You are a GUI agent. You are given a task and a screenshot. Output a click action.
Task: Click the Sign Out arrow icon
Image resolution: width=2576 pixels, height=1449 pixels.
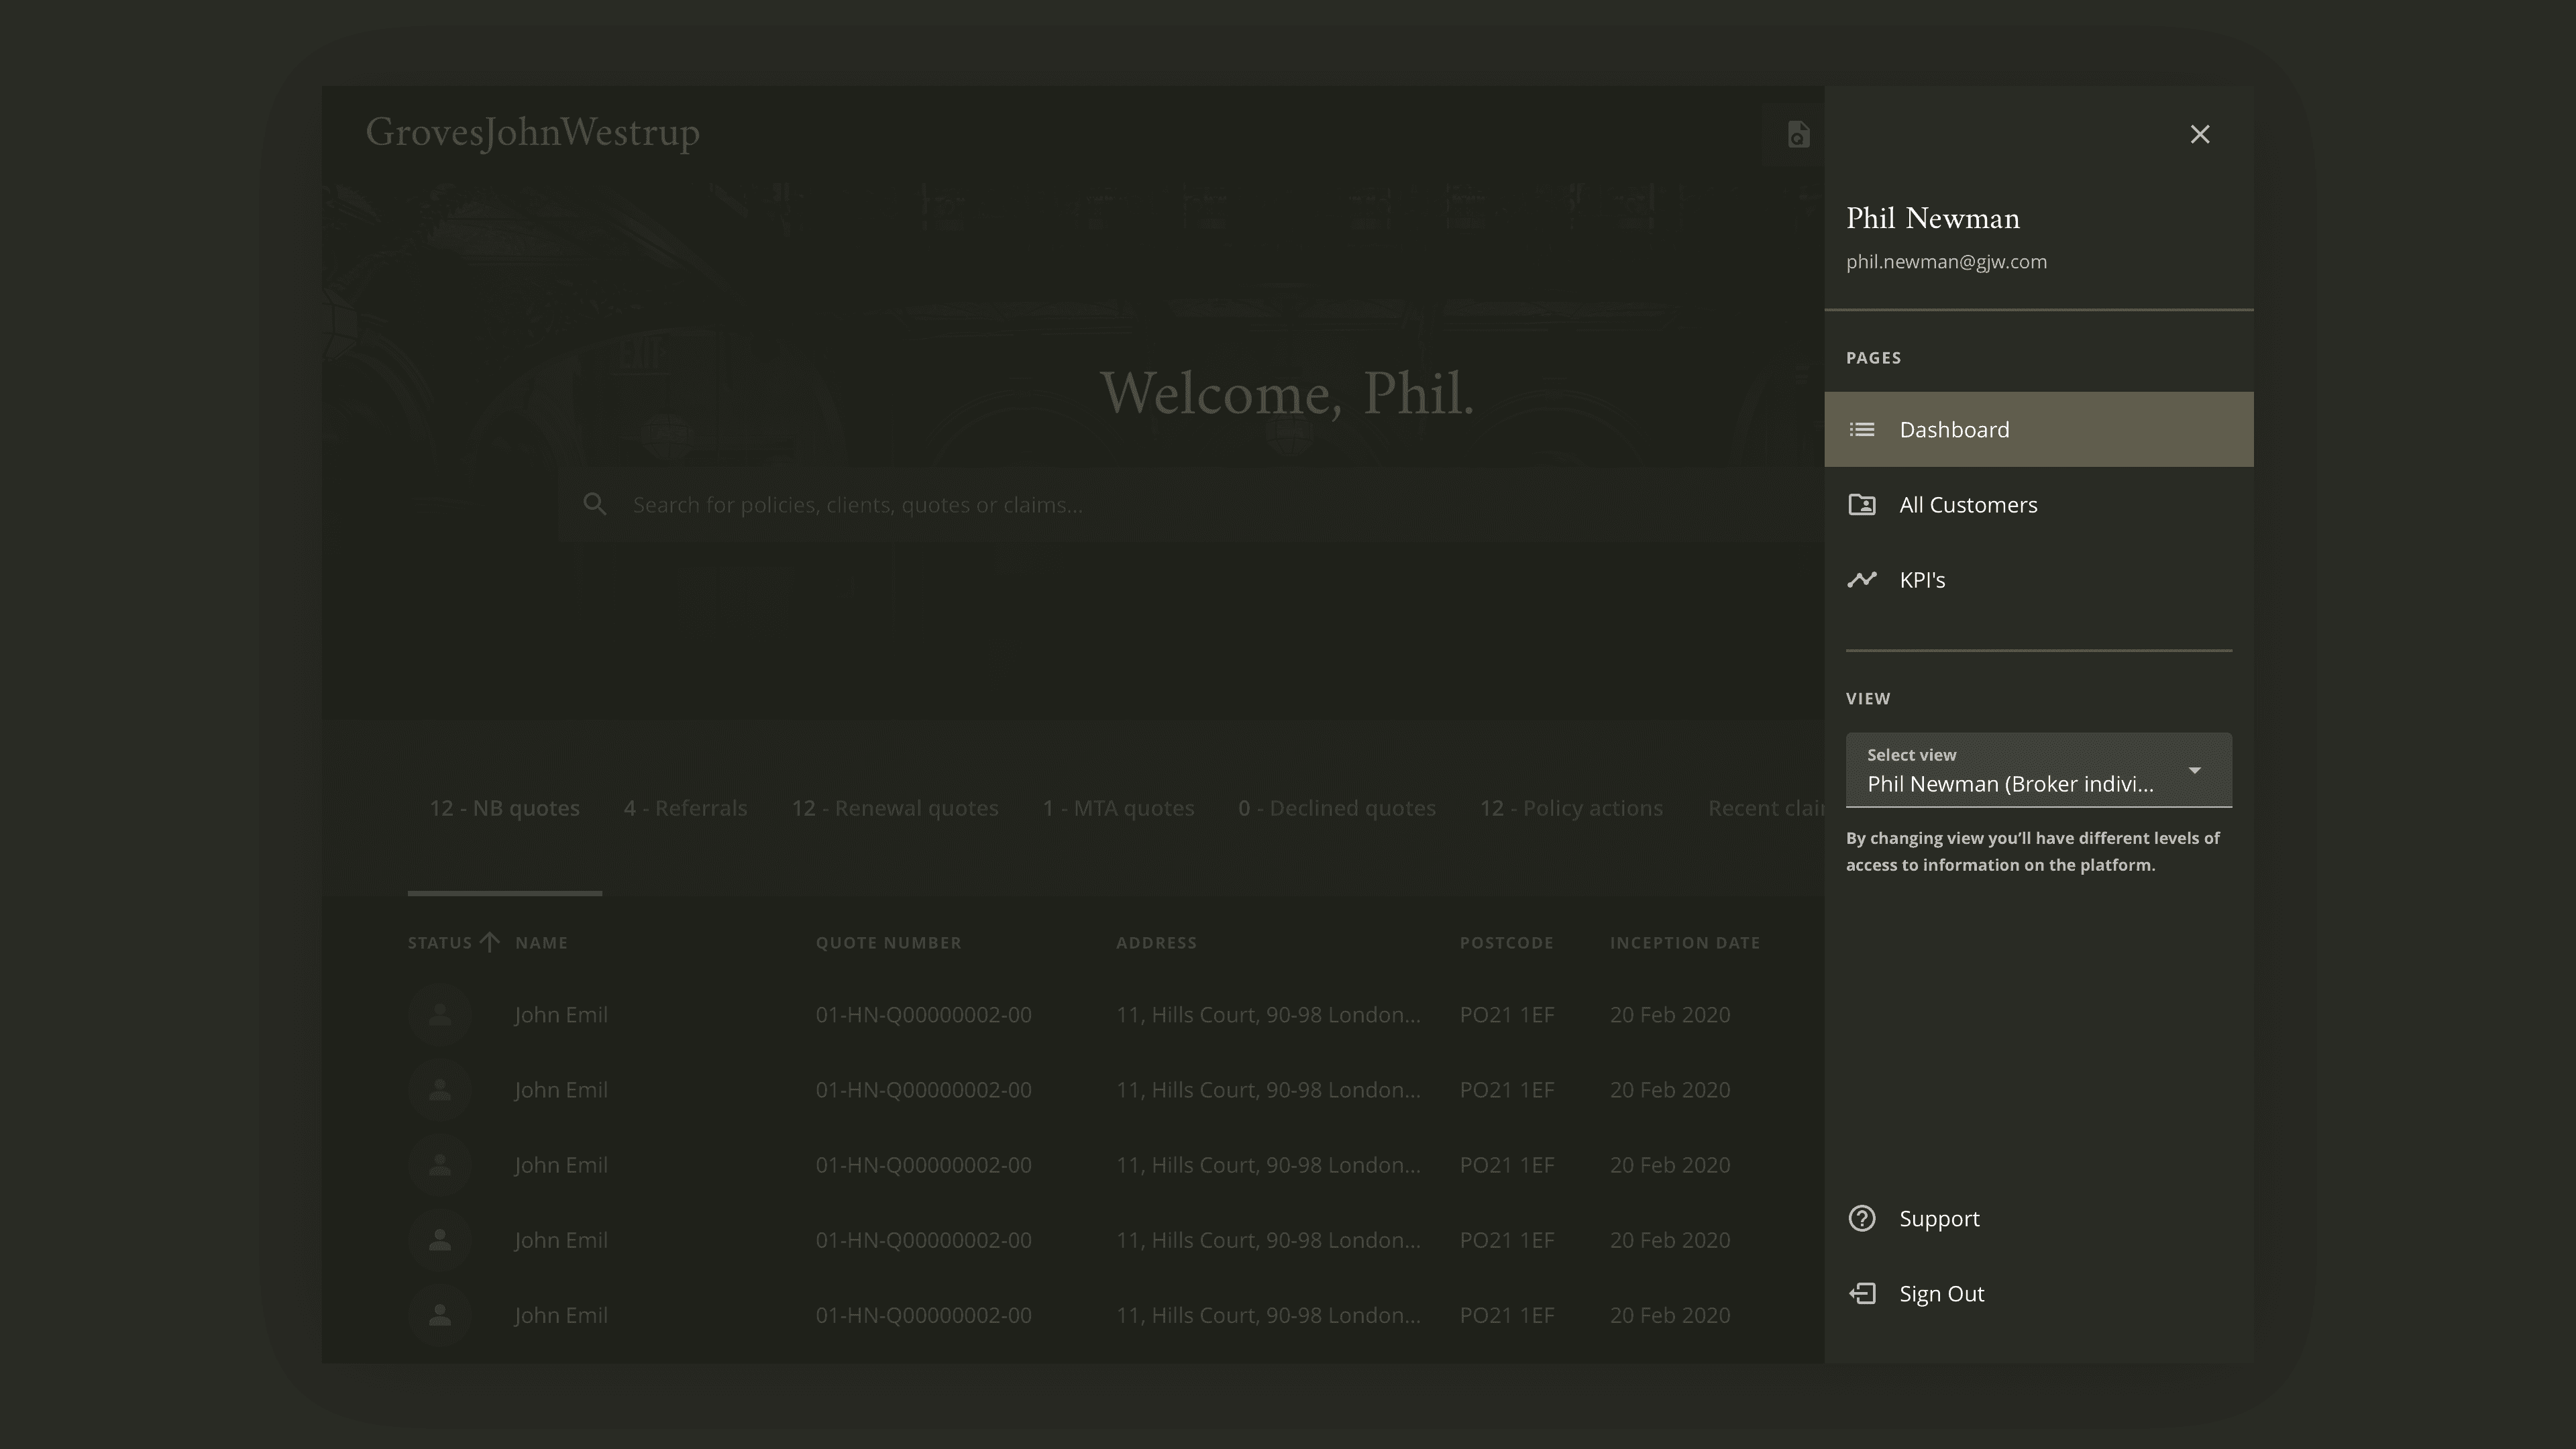coord(1861,1293)
